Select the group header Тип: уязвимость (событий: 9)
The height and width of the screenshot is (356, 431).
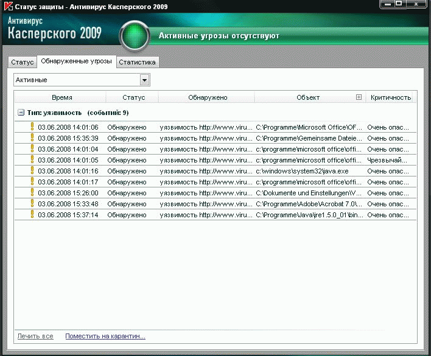pyautogui.click(x=78, y=113)
